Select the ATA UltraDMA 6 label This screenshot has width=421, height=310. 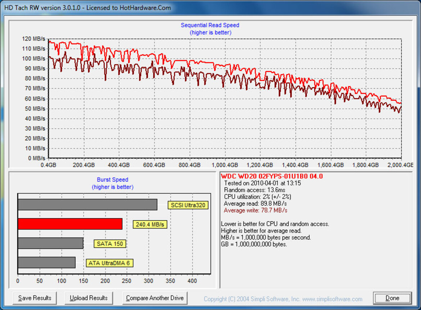click(109, 263)
